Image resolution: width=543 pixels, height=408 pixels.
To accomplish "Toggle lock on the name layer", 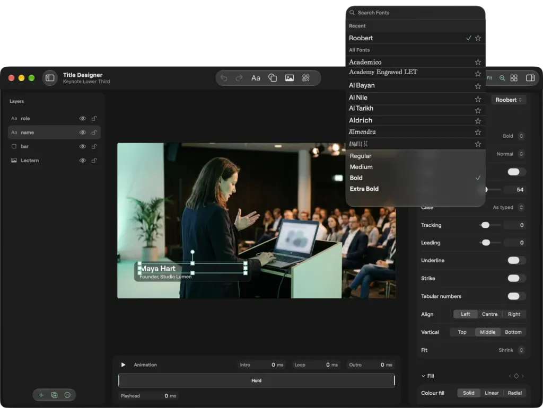I will 94,132.
